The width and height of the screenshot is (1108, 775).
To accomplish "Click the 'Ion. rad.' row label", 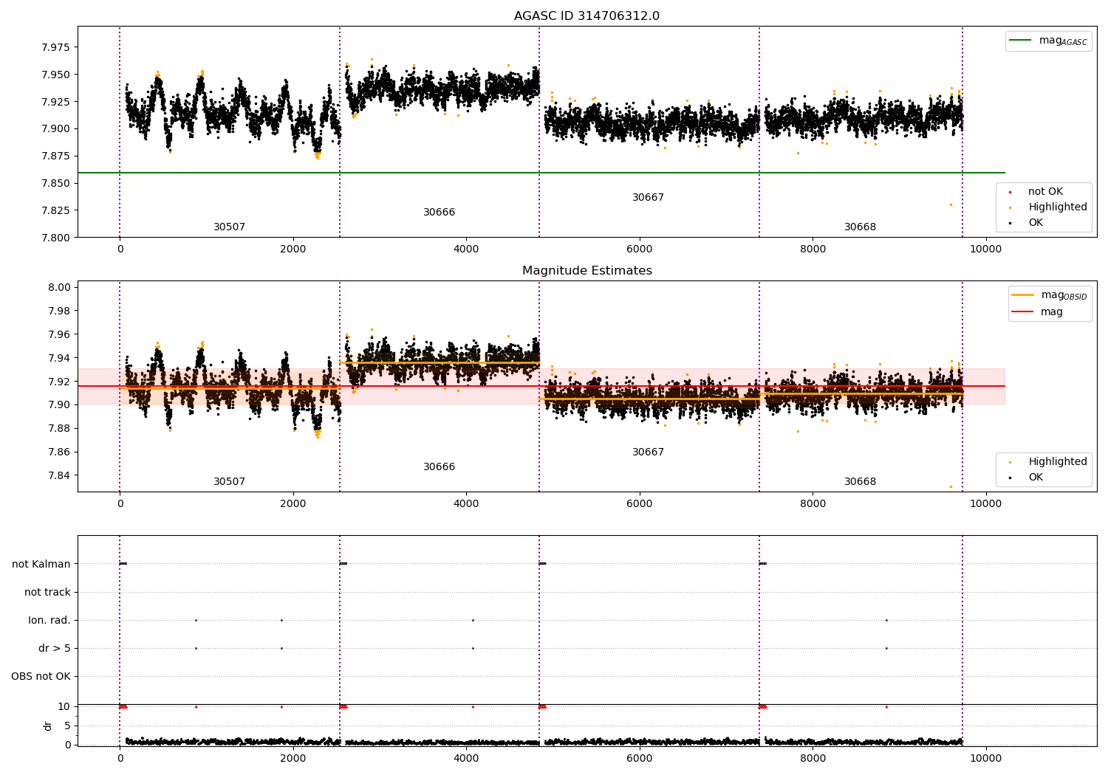I will [x=49, y=621].
